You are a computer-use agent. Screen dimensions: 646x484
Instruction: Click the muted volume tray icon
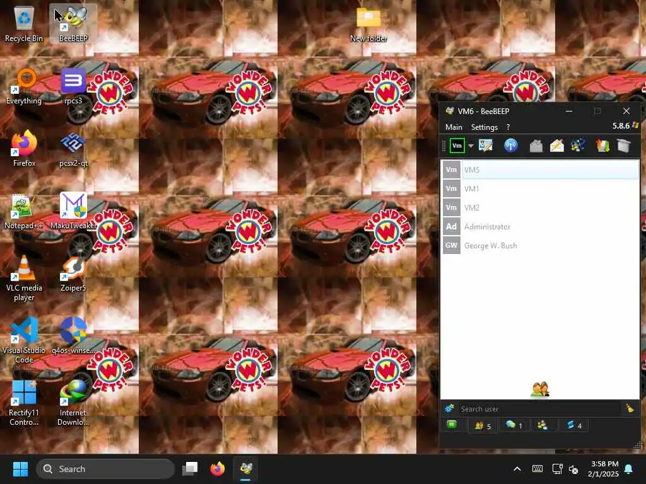573,469
